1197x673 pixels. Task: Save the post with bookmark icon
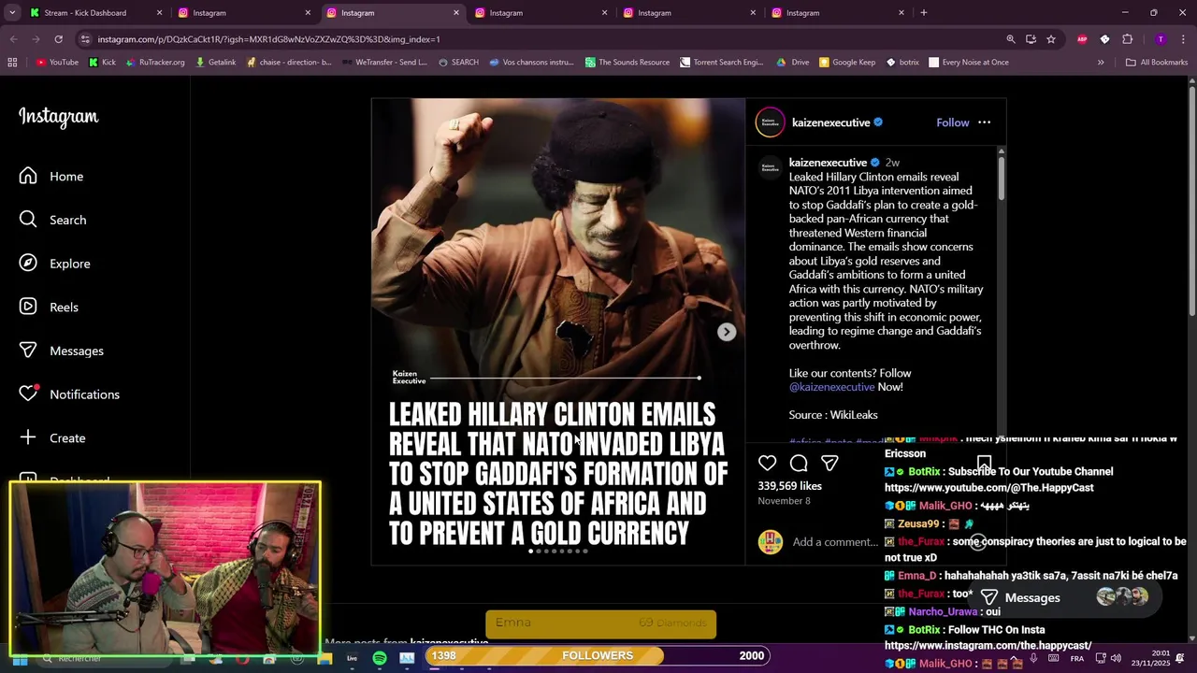tap(984, 463)
